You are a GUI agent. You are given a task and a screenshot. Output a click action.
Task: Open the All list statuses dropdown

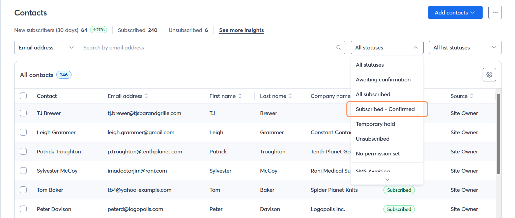(x=465, y=47)
